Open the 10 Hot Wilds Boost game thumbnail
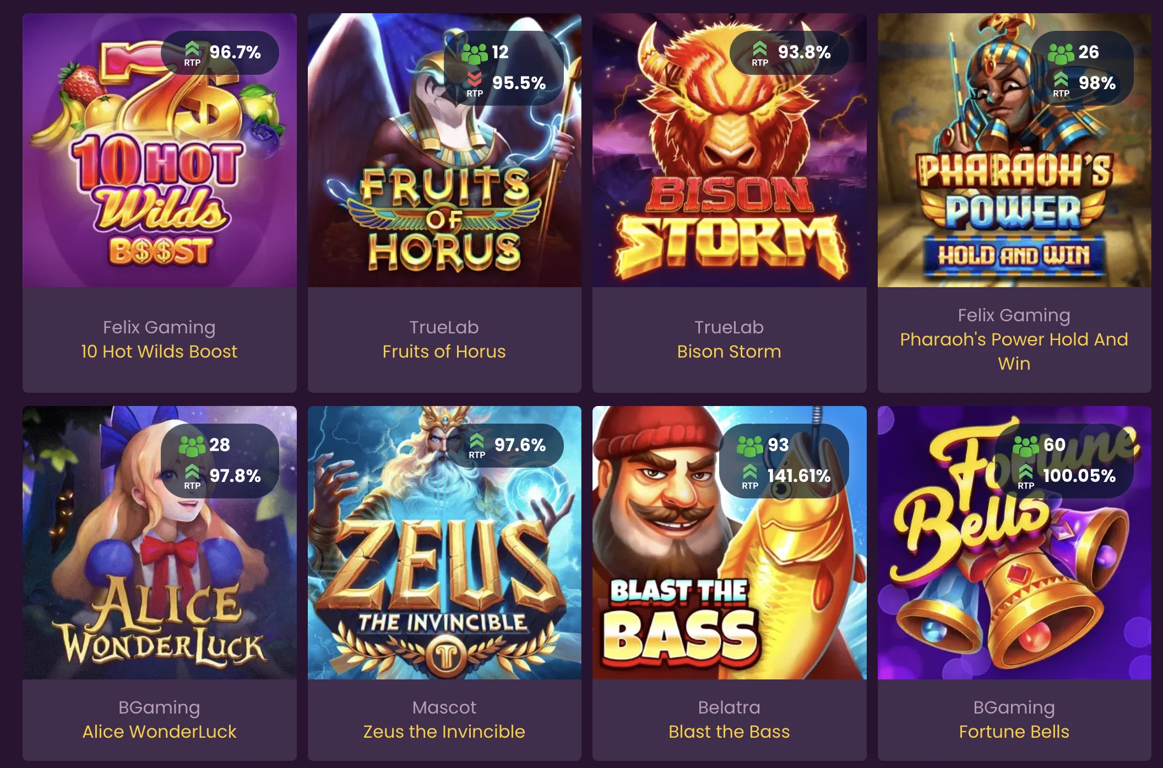The width and height of the screenshot is (1163, 768). click(x=160, y=150)
